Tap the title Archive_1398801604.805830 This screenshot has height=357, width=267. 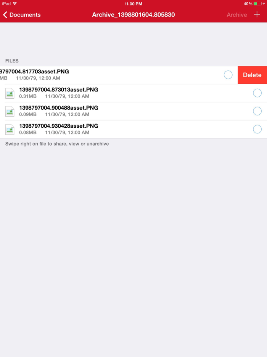[133, 15]
